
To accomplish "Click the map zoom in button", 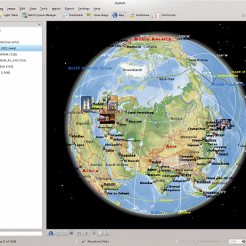I will tap(58, 233).
